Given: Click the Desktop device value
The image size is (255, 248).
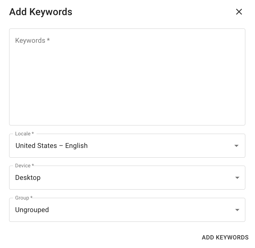Looking at the screenshot, I should pyautogui.click(x=28, y=178).
